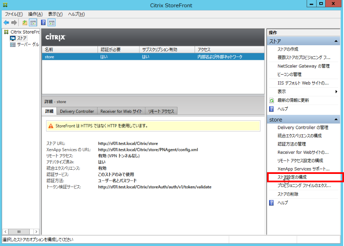Click the Citrix StoreFront title bar icon
Image resolution: width=344 pixels, height=246 pixels.
5,5
